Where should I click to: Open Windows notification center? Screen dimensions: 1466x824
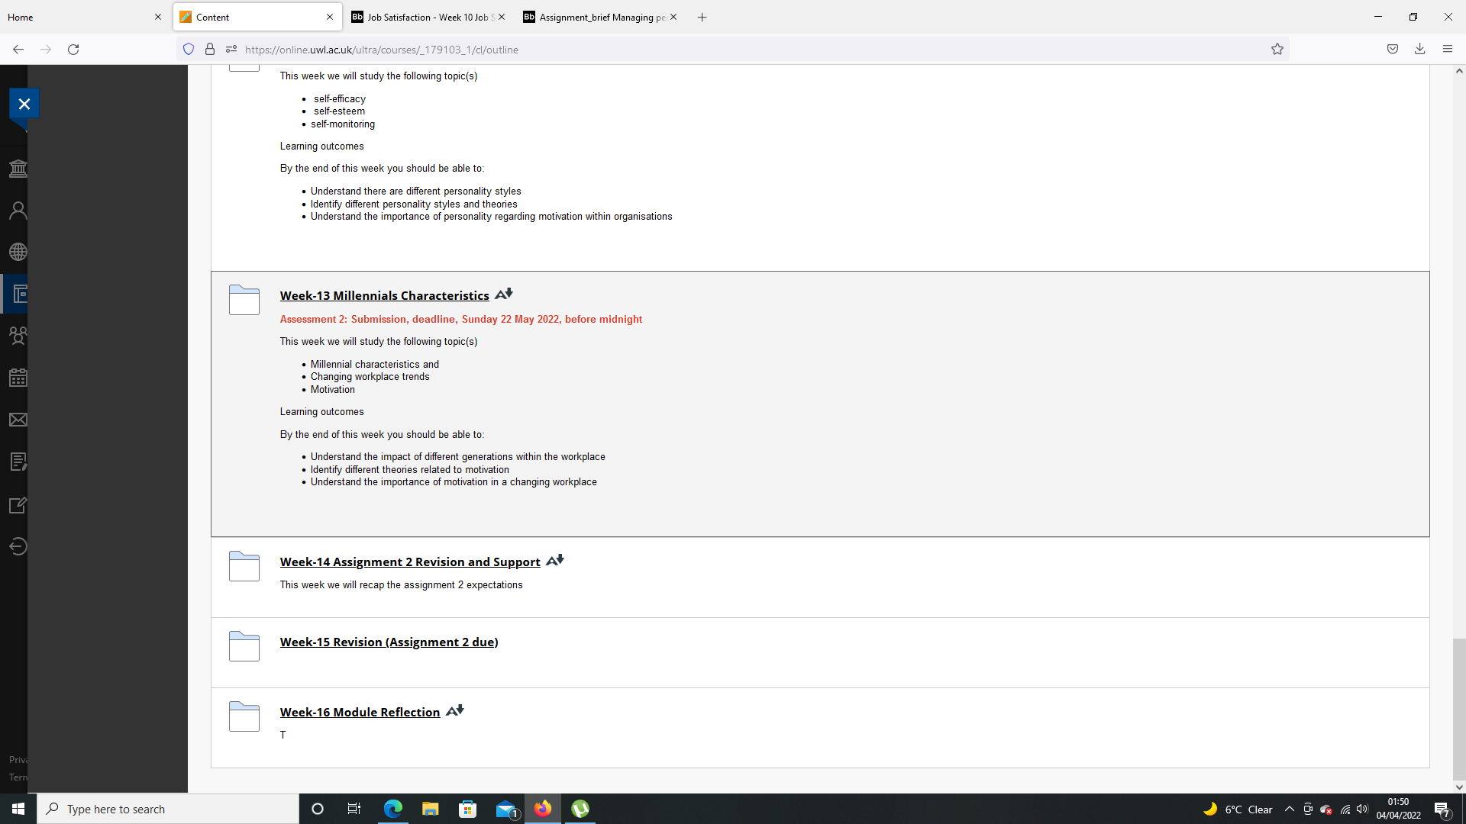pos(1442,809)
